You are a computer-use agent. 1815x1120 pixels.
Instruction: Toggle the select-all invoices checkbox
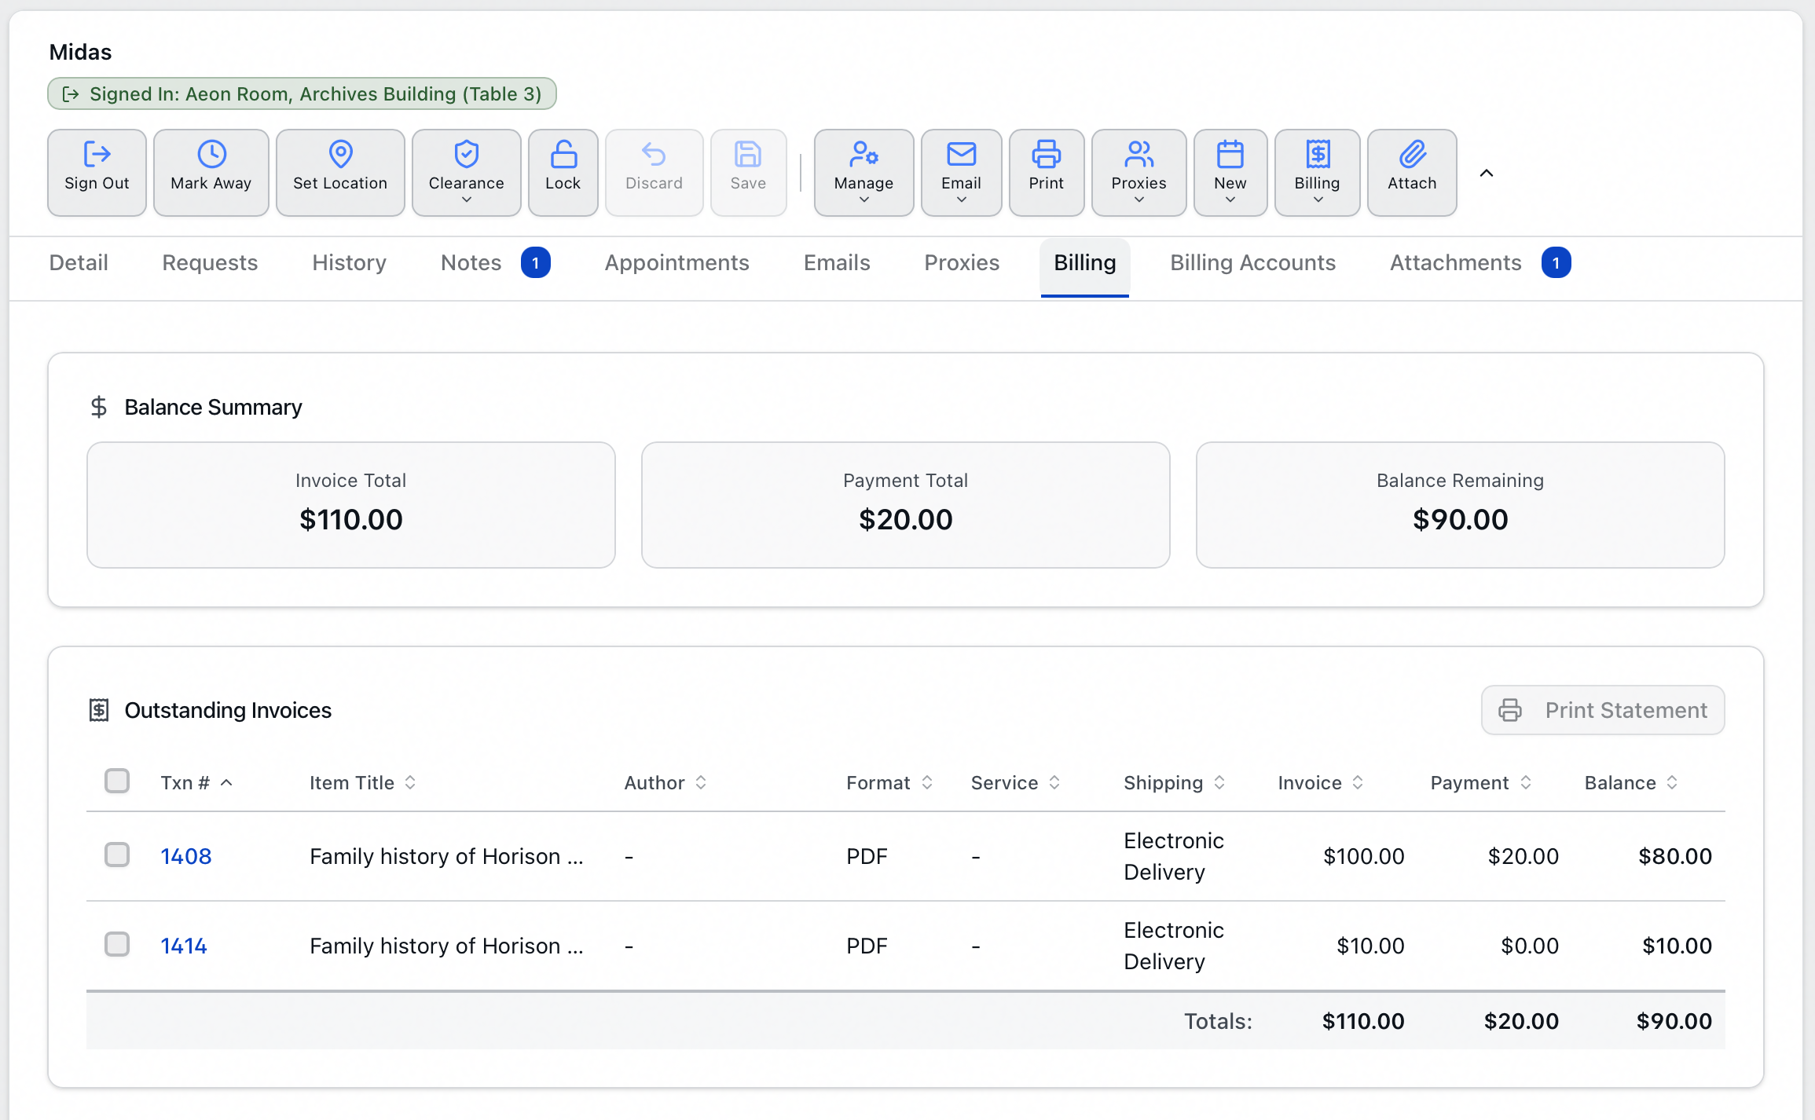117,781
